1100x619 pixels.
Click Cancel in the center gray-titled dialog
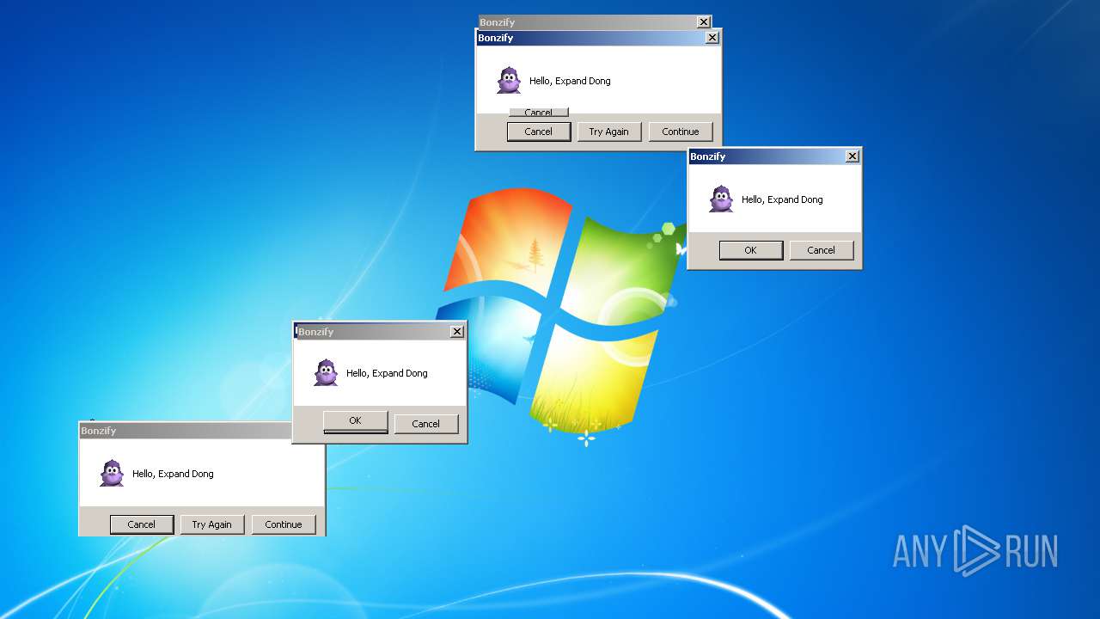pyautogui.click(x=426, y=424)
